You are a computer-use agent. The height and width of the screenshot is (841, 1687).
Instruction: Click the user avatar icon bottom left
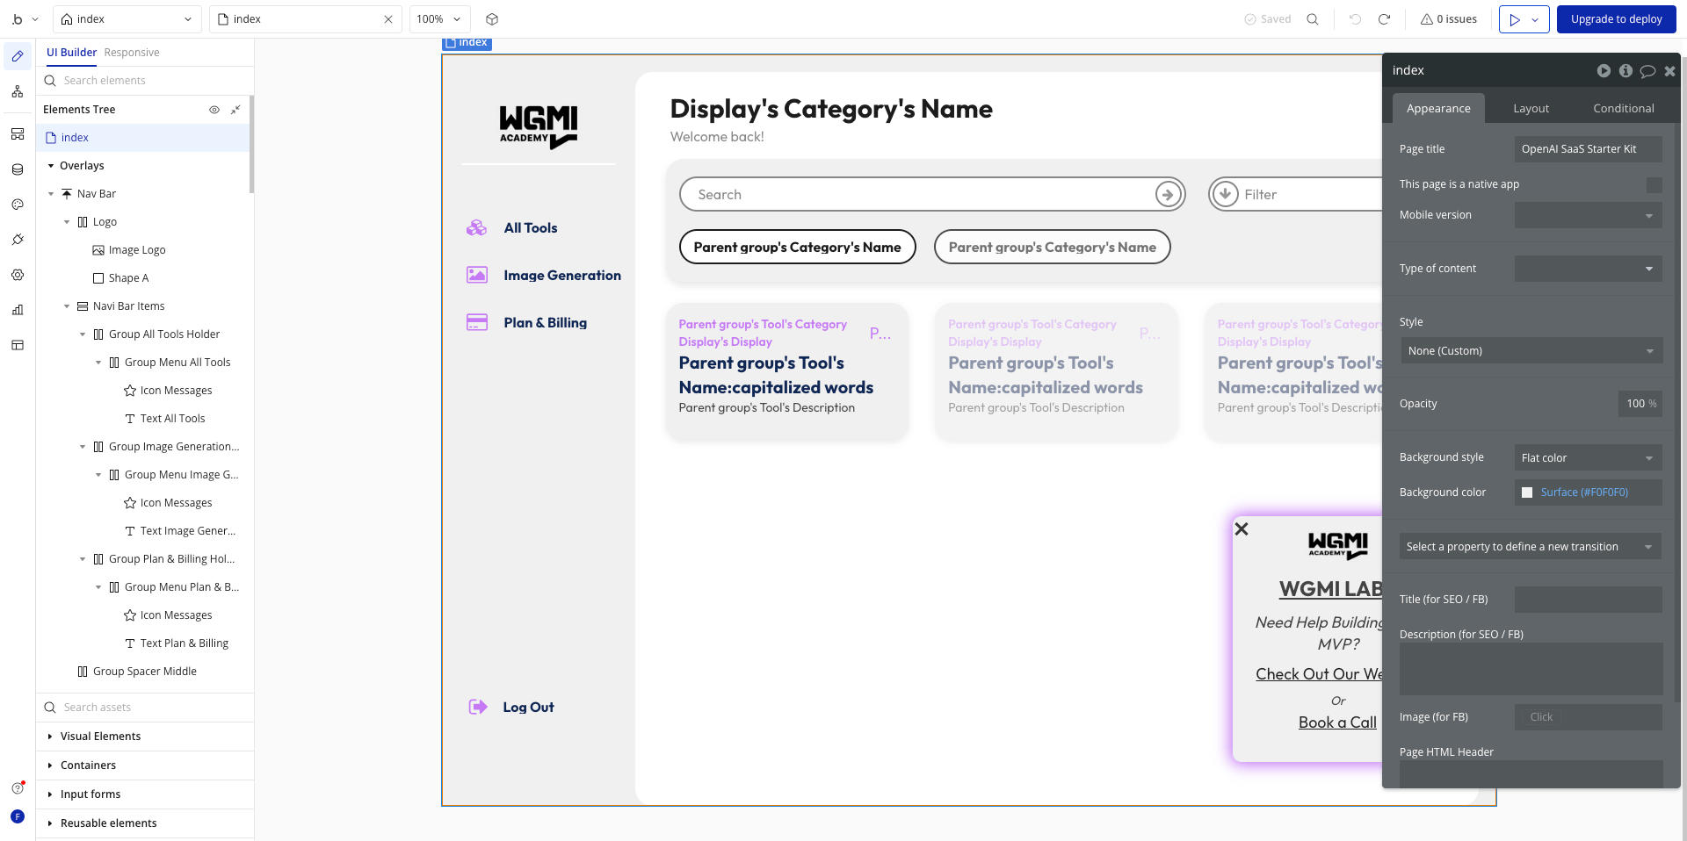(18, 816)
